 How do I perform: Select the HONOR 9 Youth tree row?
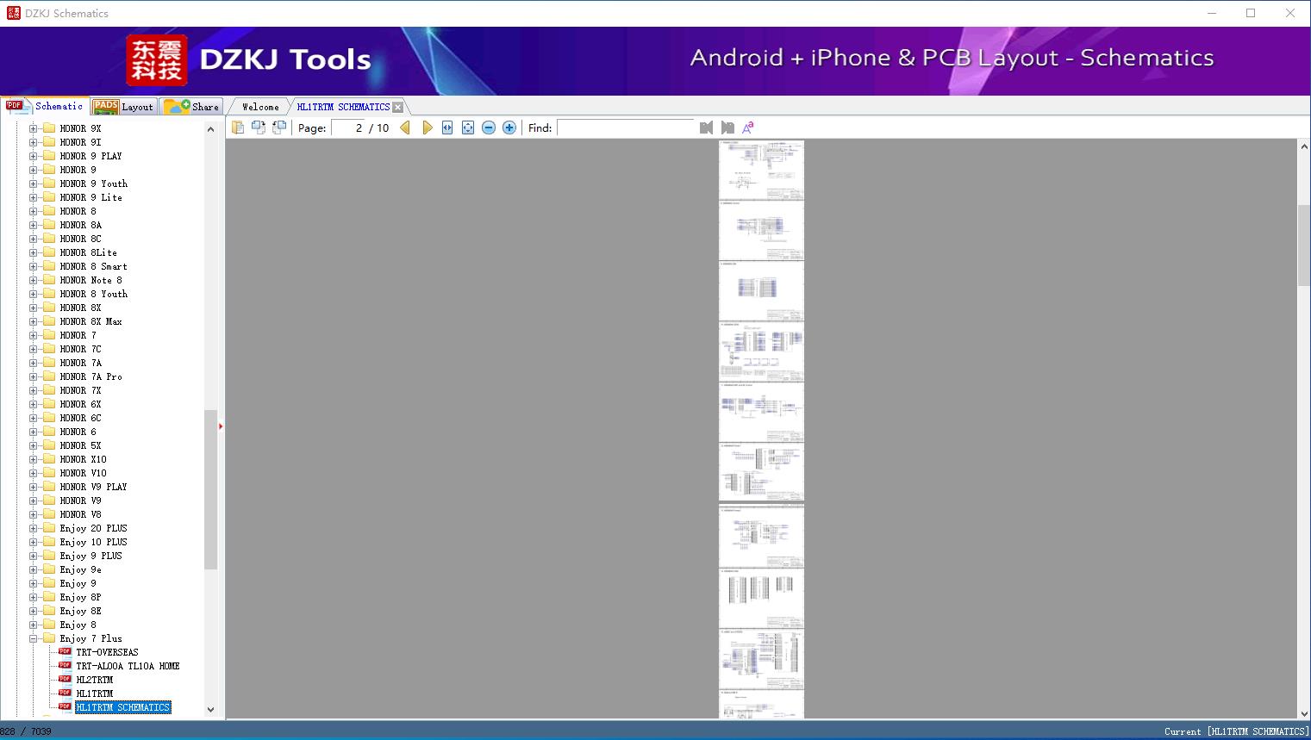(93, 183)
